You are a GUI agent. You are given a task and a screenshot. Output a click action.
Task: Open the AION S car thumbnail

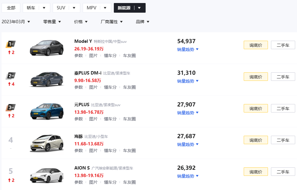(47, 175)
